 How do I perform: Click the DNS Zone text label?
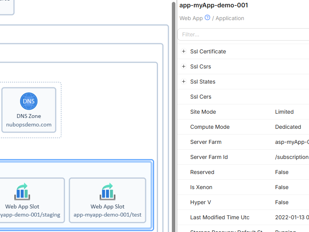point(29,116)
